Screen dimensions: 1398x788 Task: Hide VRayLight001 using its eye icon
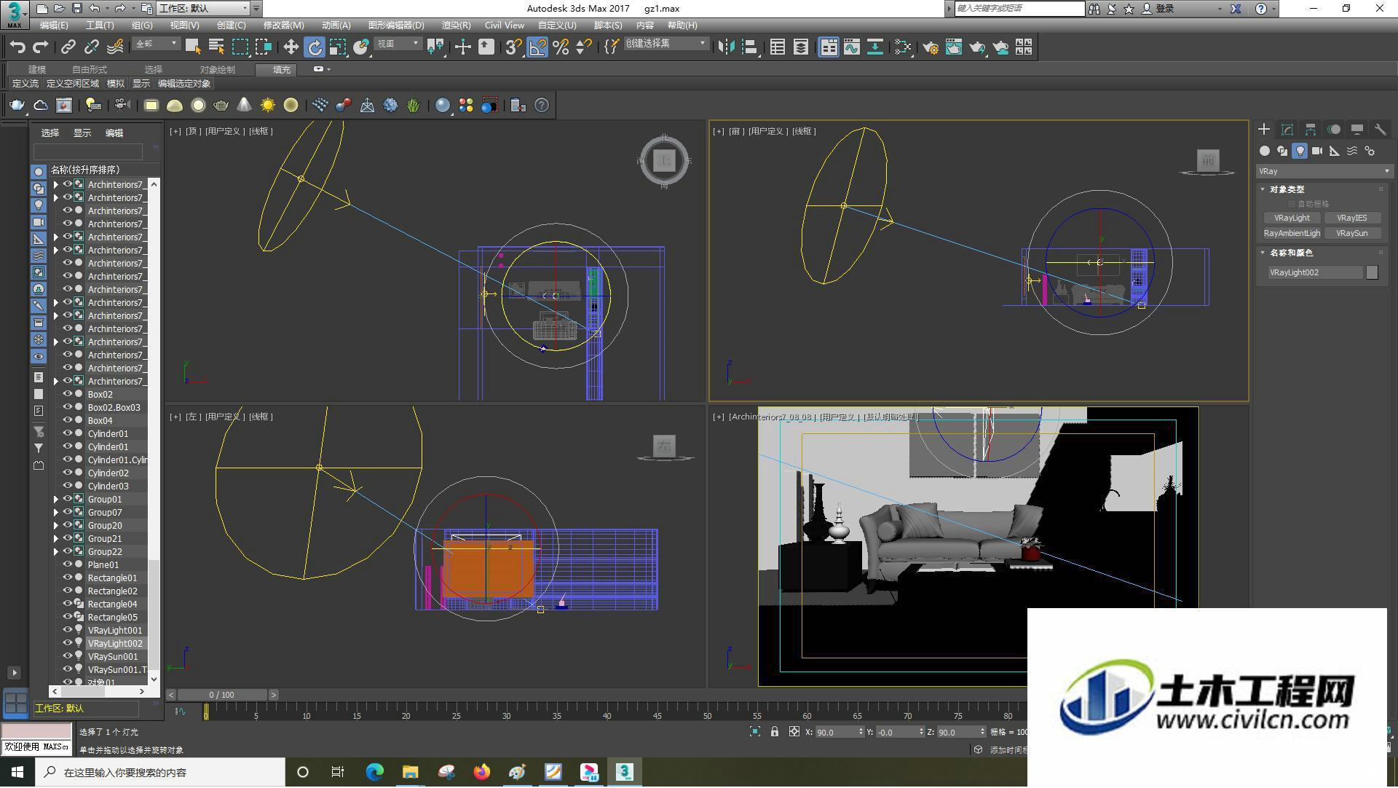point(68,630)
